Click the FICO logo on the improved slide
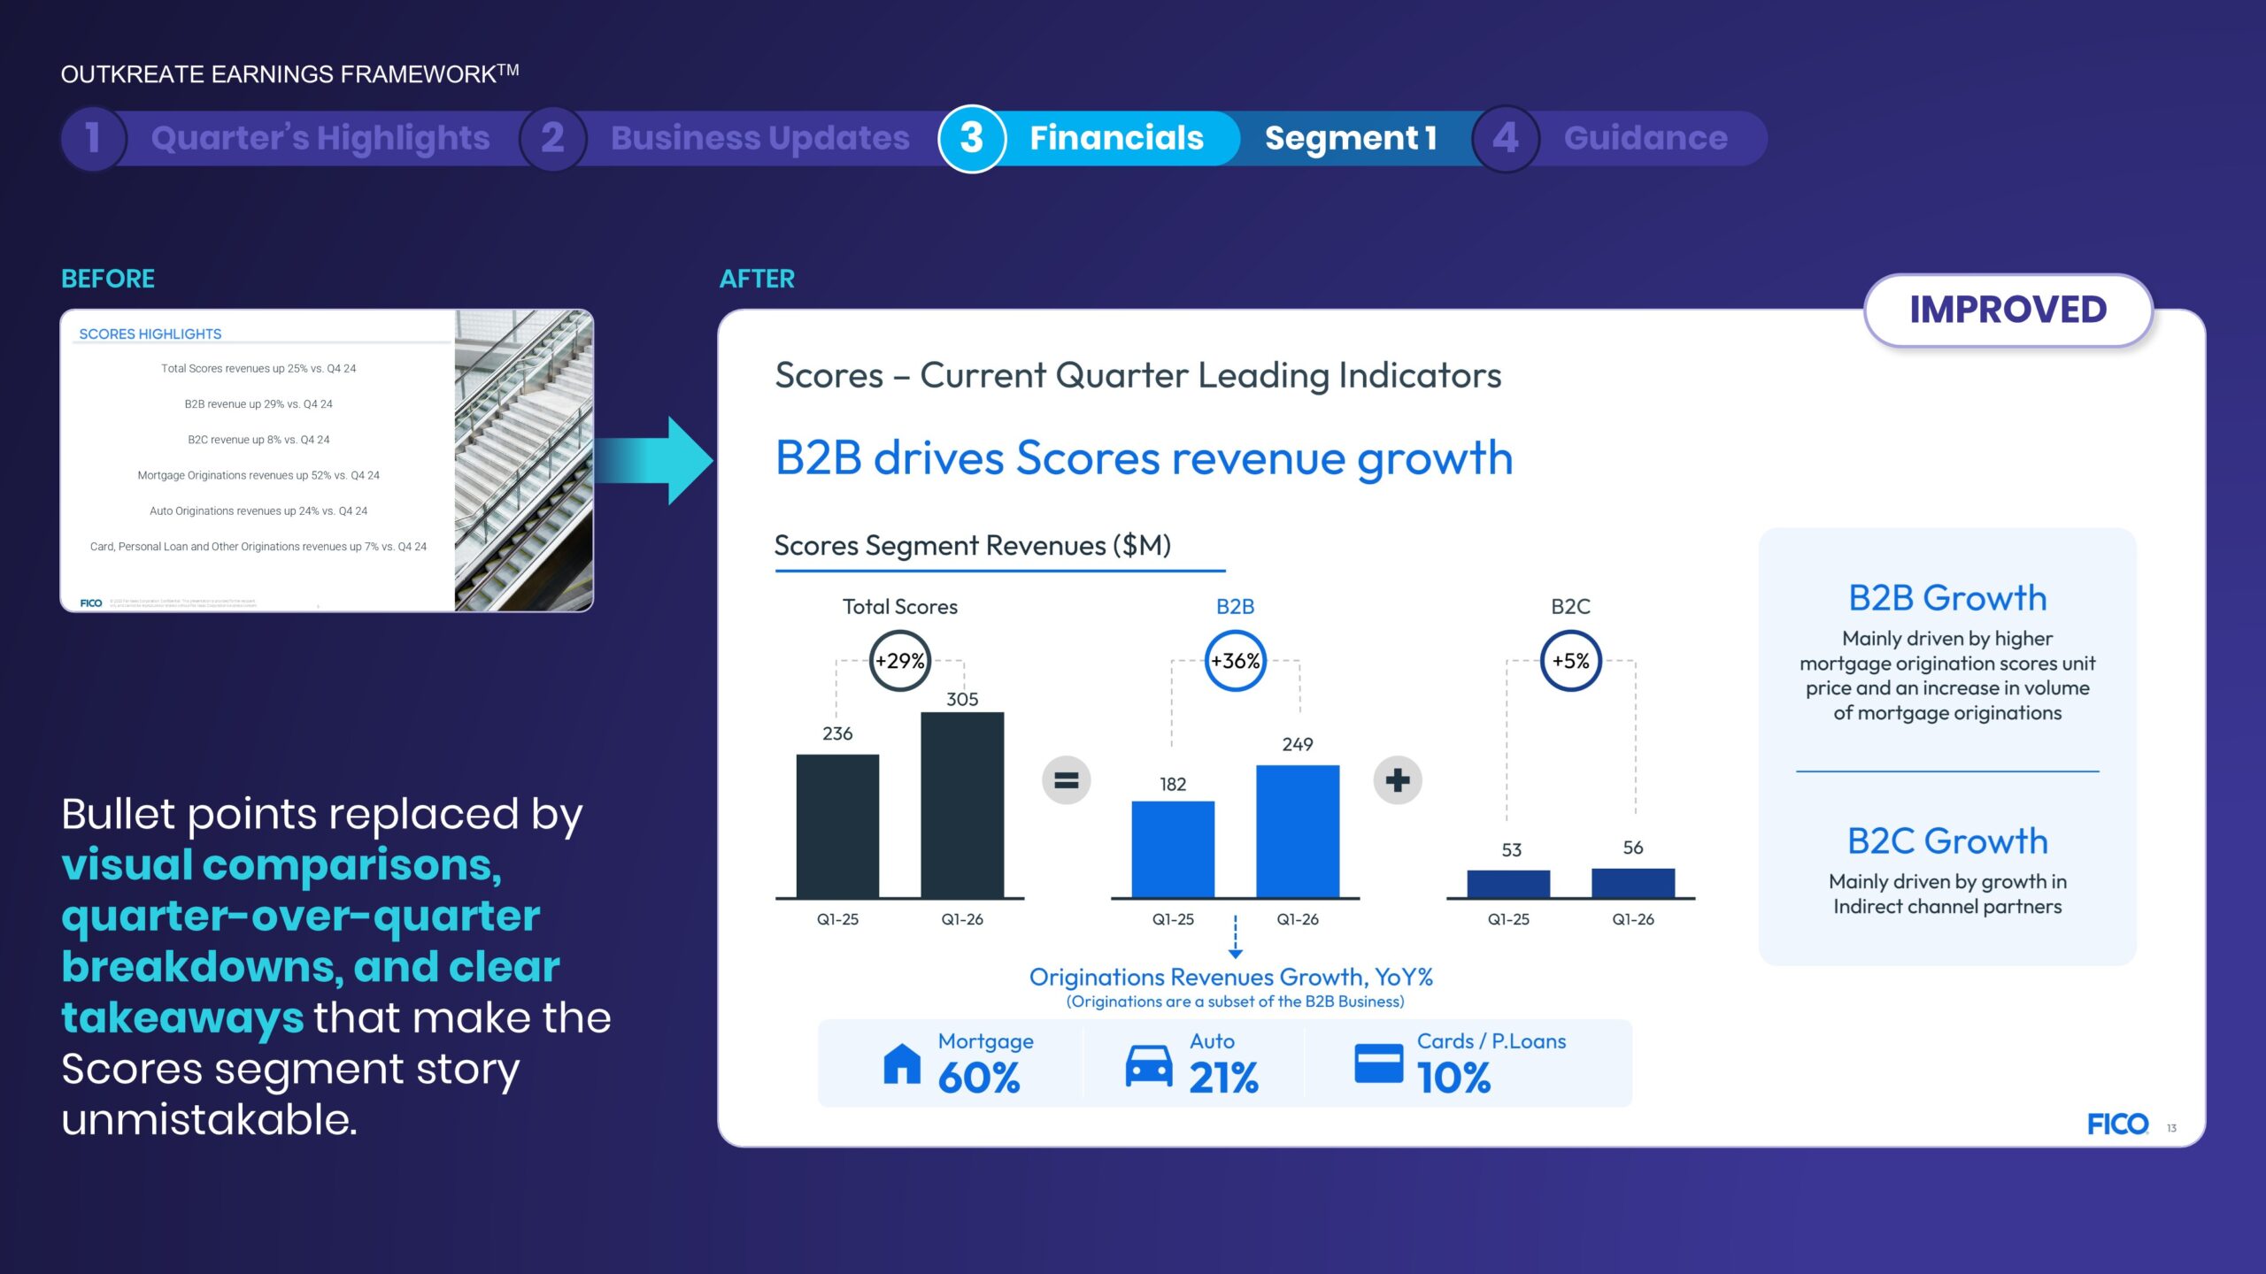The image size is (2266, 1274). tap(2117, 1124)
